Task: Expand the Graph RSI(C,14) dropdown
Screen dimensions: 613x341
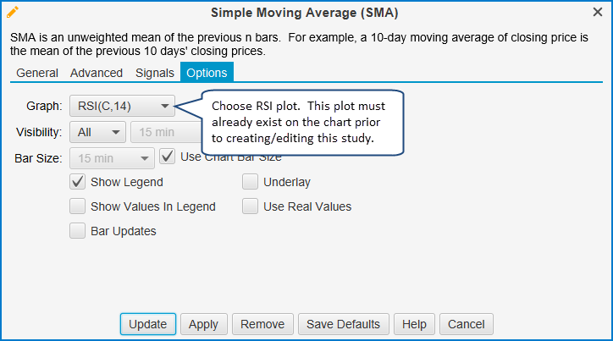Action: (x=122, y=107)
